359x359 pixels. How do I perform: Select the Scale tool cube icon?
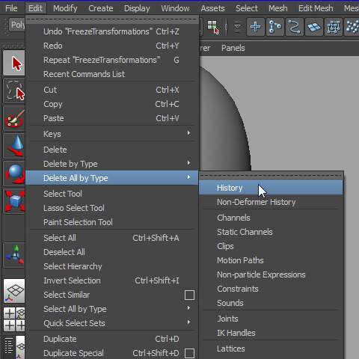click(x=14, y=201)
